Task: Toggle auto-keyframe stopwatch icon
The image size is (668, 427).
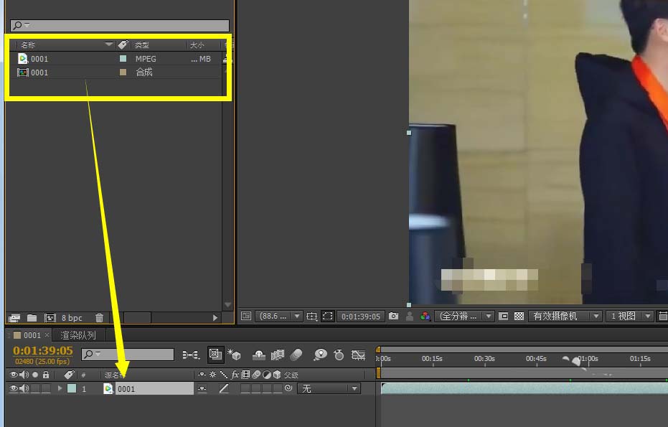Action: (339, 355)
